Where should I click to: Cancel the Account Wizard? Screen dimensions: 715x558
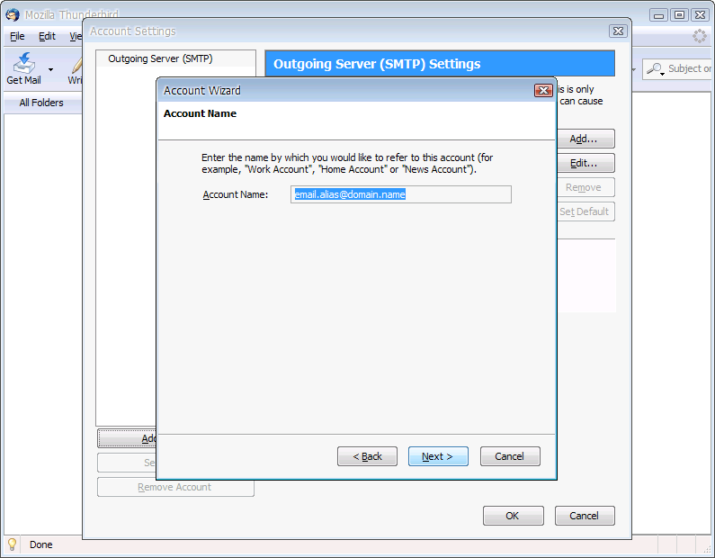pyautogui.click(x=509, y=456)
